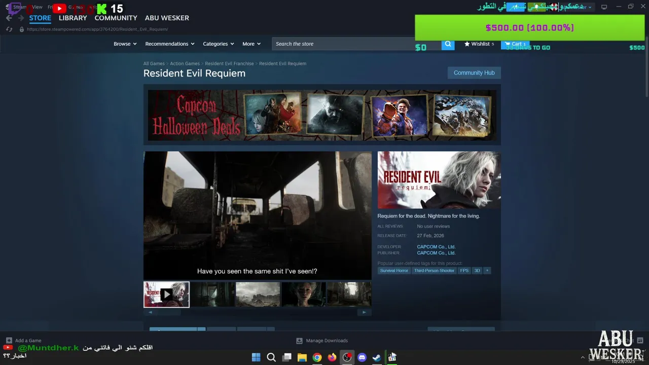Open the ABU WESKER profile tab
The width and height of the screenshot is (649, 365).
pos(167,18)
